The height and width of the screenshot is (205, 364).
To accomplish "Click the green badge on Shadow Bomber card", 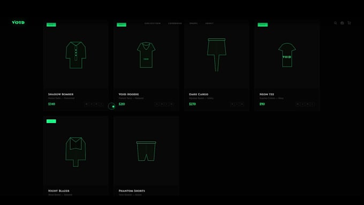I will coord(51,25).
